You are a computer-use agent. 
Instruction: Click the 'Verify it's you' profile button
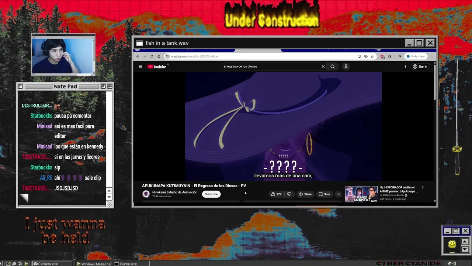(x=416, y=57)
